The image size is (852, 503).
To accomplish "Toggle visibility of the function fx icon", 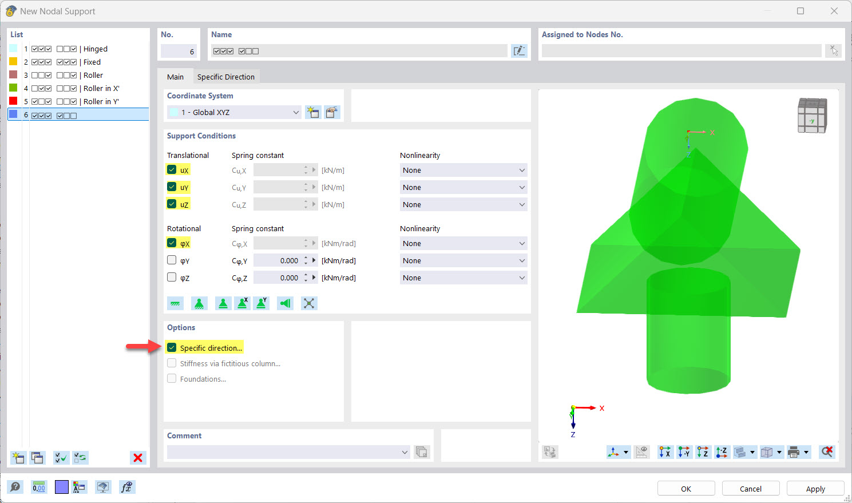I will pos(126,487).
